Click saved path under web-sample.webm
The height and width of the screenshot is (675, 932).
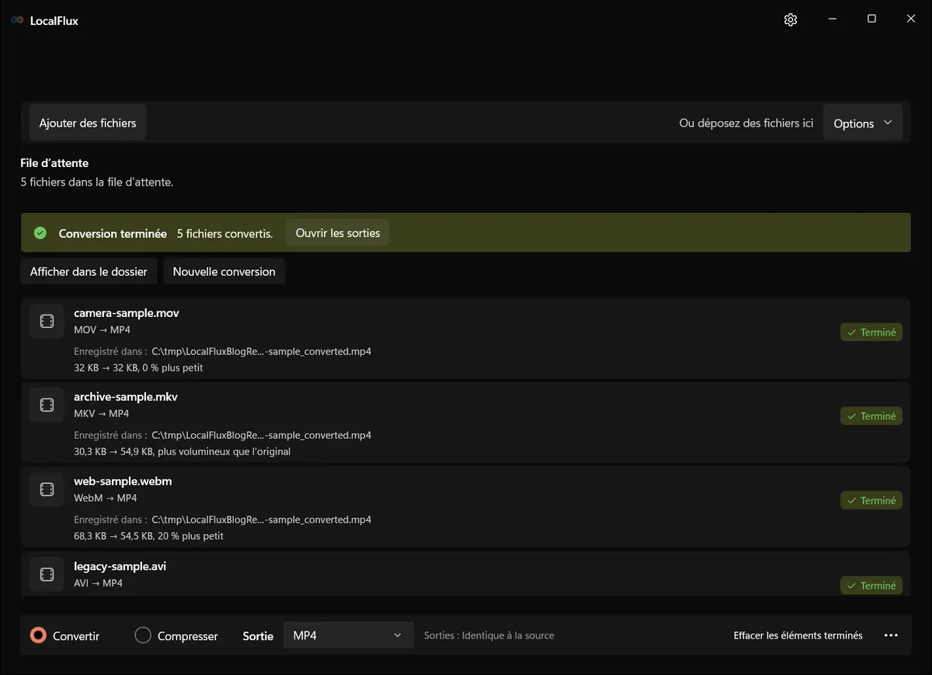tap(261, 520)
